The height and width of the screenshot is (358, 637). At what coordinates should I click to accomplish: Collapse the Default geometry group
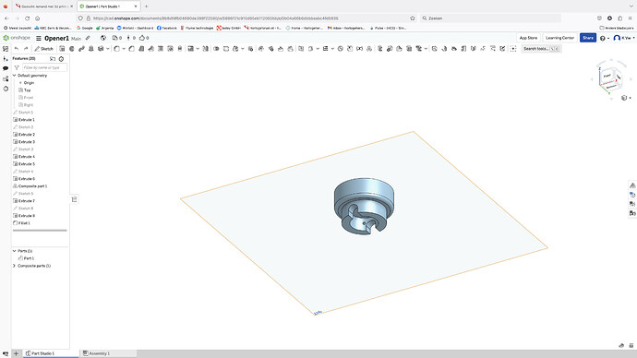[x=15, y=76]
